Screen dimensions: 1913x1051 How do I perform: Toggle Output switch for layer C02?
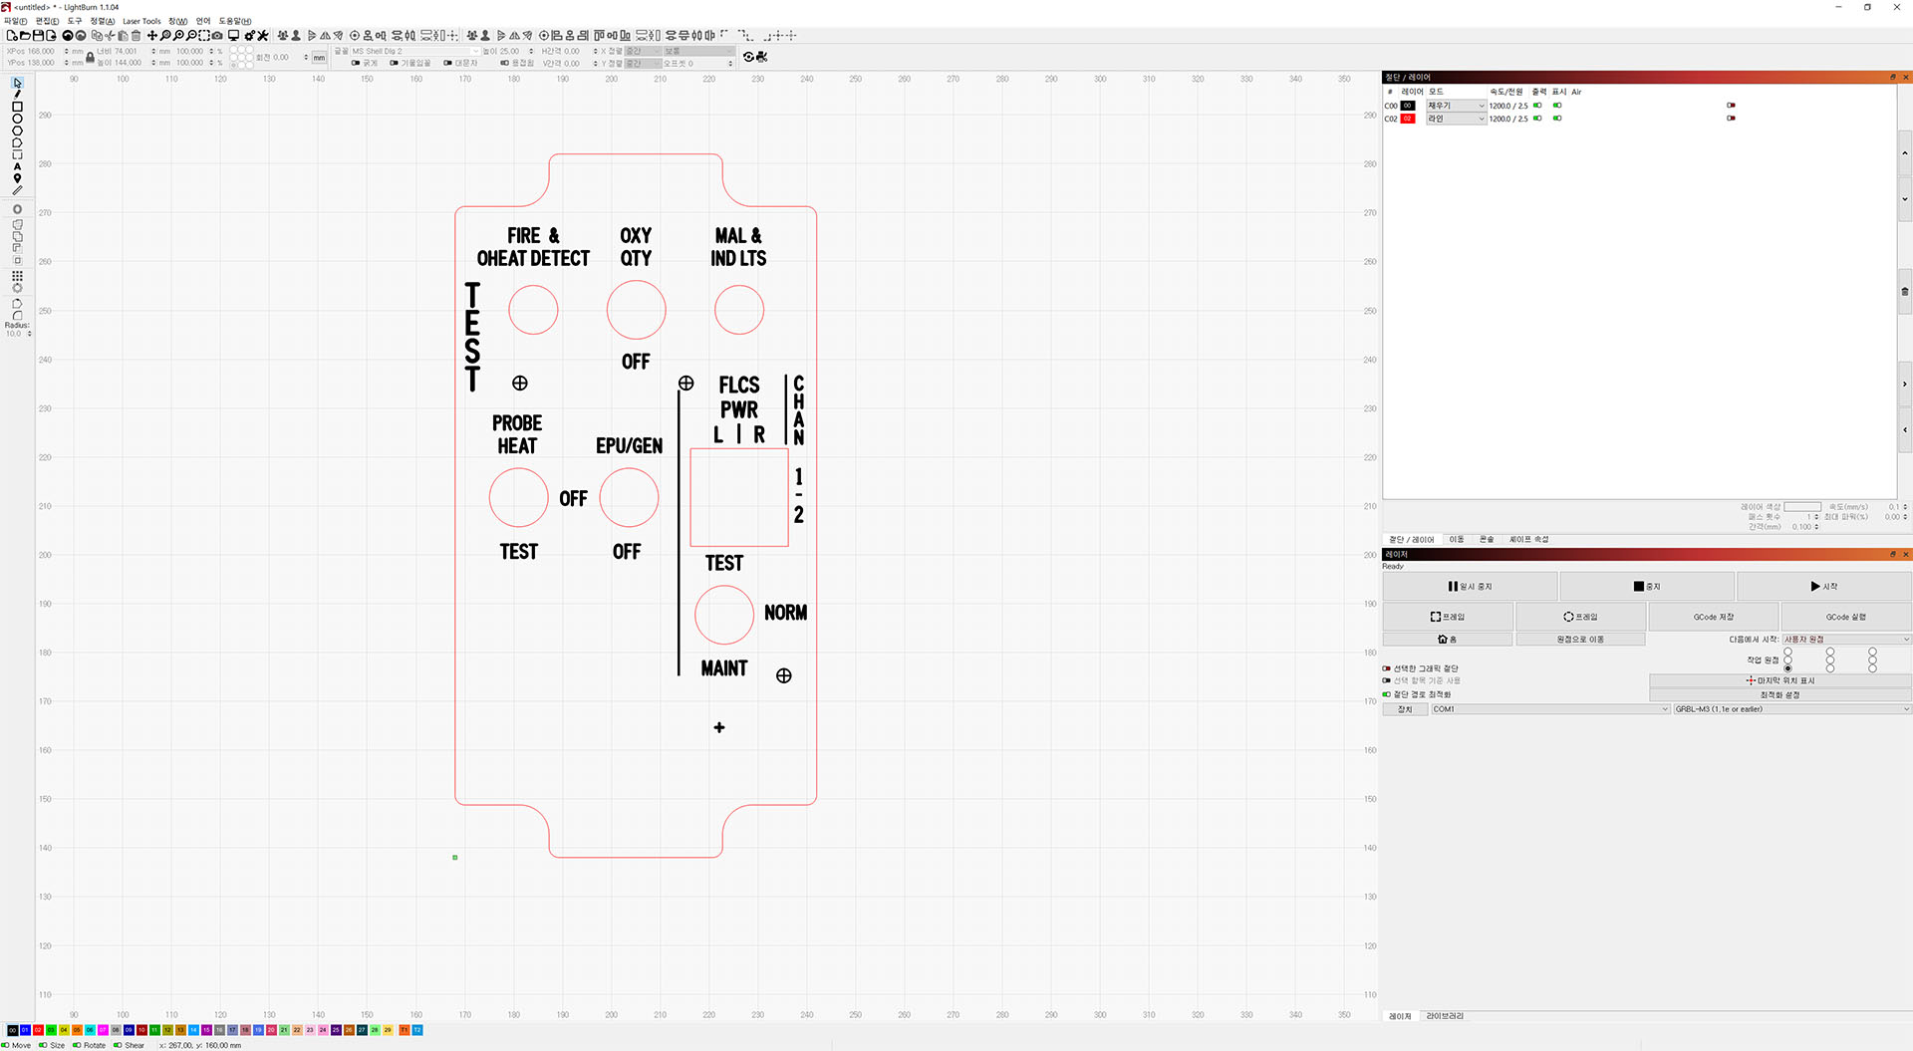[x=1537, y=119]
